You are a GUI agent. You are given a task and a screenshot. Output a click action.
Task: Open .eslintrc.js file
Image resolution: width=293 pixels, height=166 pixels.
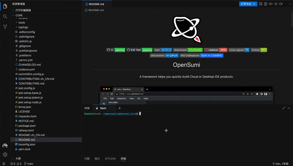(x=46, y=41)
